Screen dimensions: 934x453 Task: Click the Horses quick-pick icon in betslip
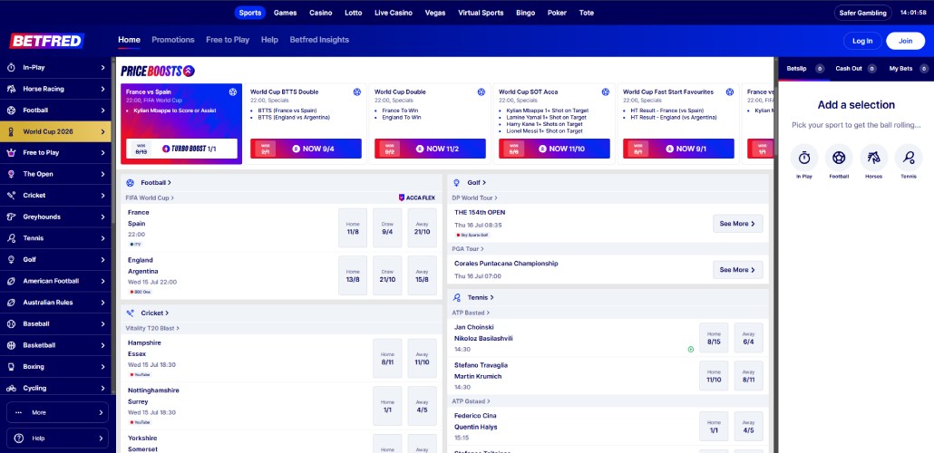(874, 158)
